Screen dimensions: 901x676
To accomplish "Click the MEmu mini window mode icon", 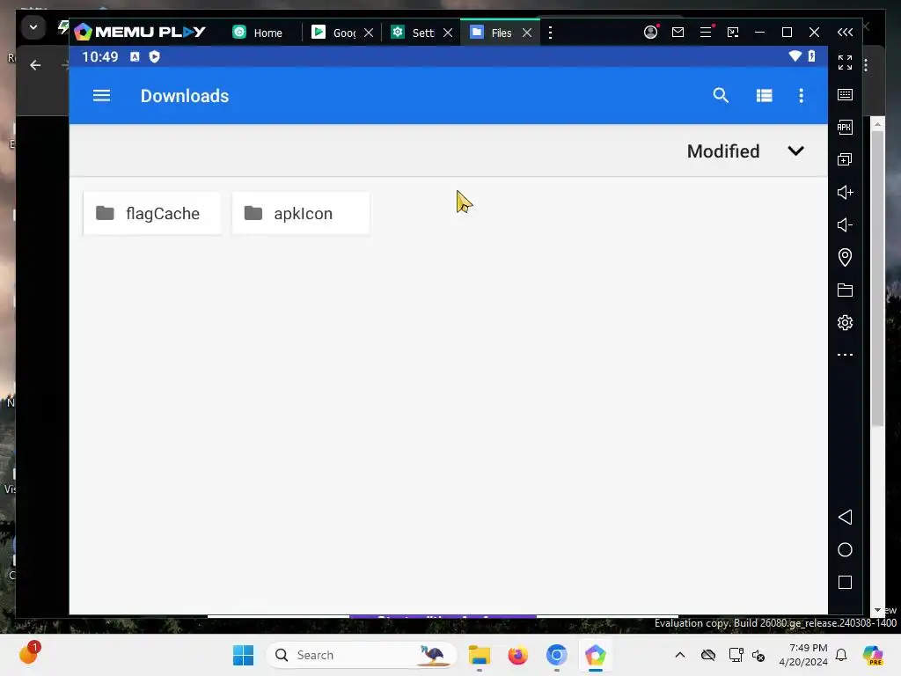I will [733, 33].
